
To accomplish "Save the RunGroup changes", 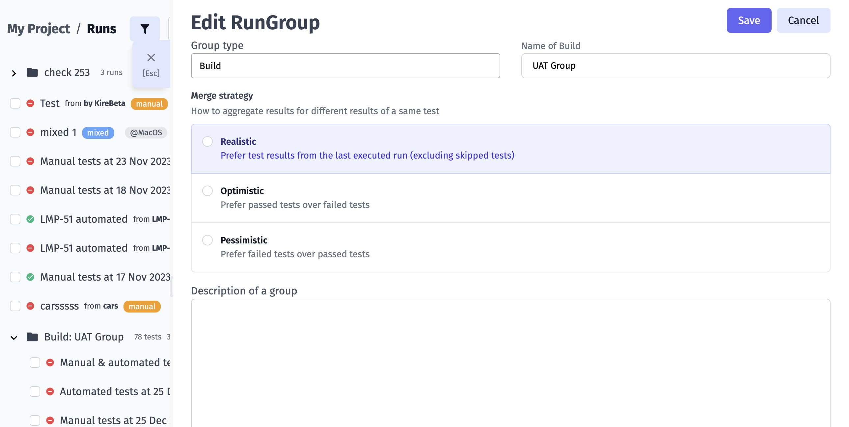I will 749,20.
